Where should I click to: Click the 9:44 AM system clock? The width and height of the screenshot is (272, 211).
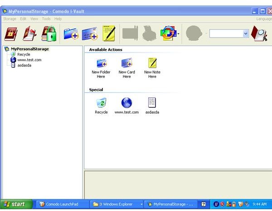coord(259,204)
